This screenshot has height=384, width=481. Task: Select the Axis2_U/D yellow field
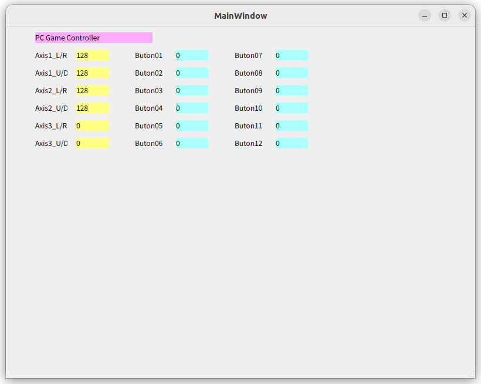click(x=91, y=108)
